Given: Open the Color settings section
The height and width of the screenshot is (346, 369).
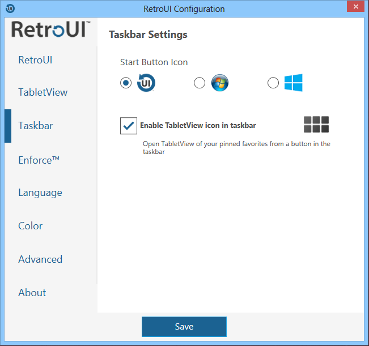Looking at the screenshot, I should 31,226.
